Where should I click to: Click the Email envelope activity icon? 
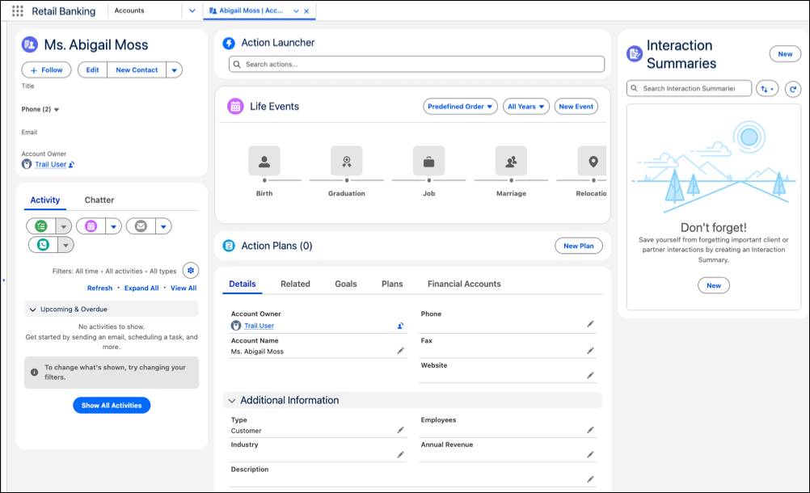coord(141,226)
